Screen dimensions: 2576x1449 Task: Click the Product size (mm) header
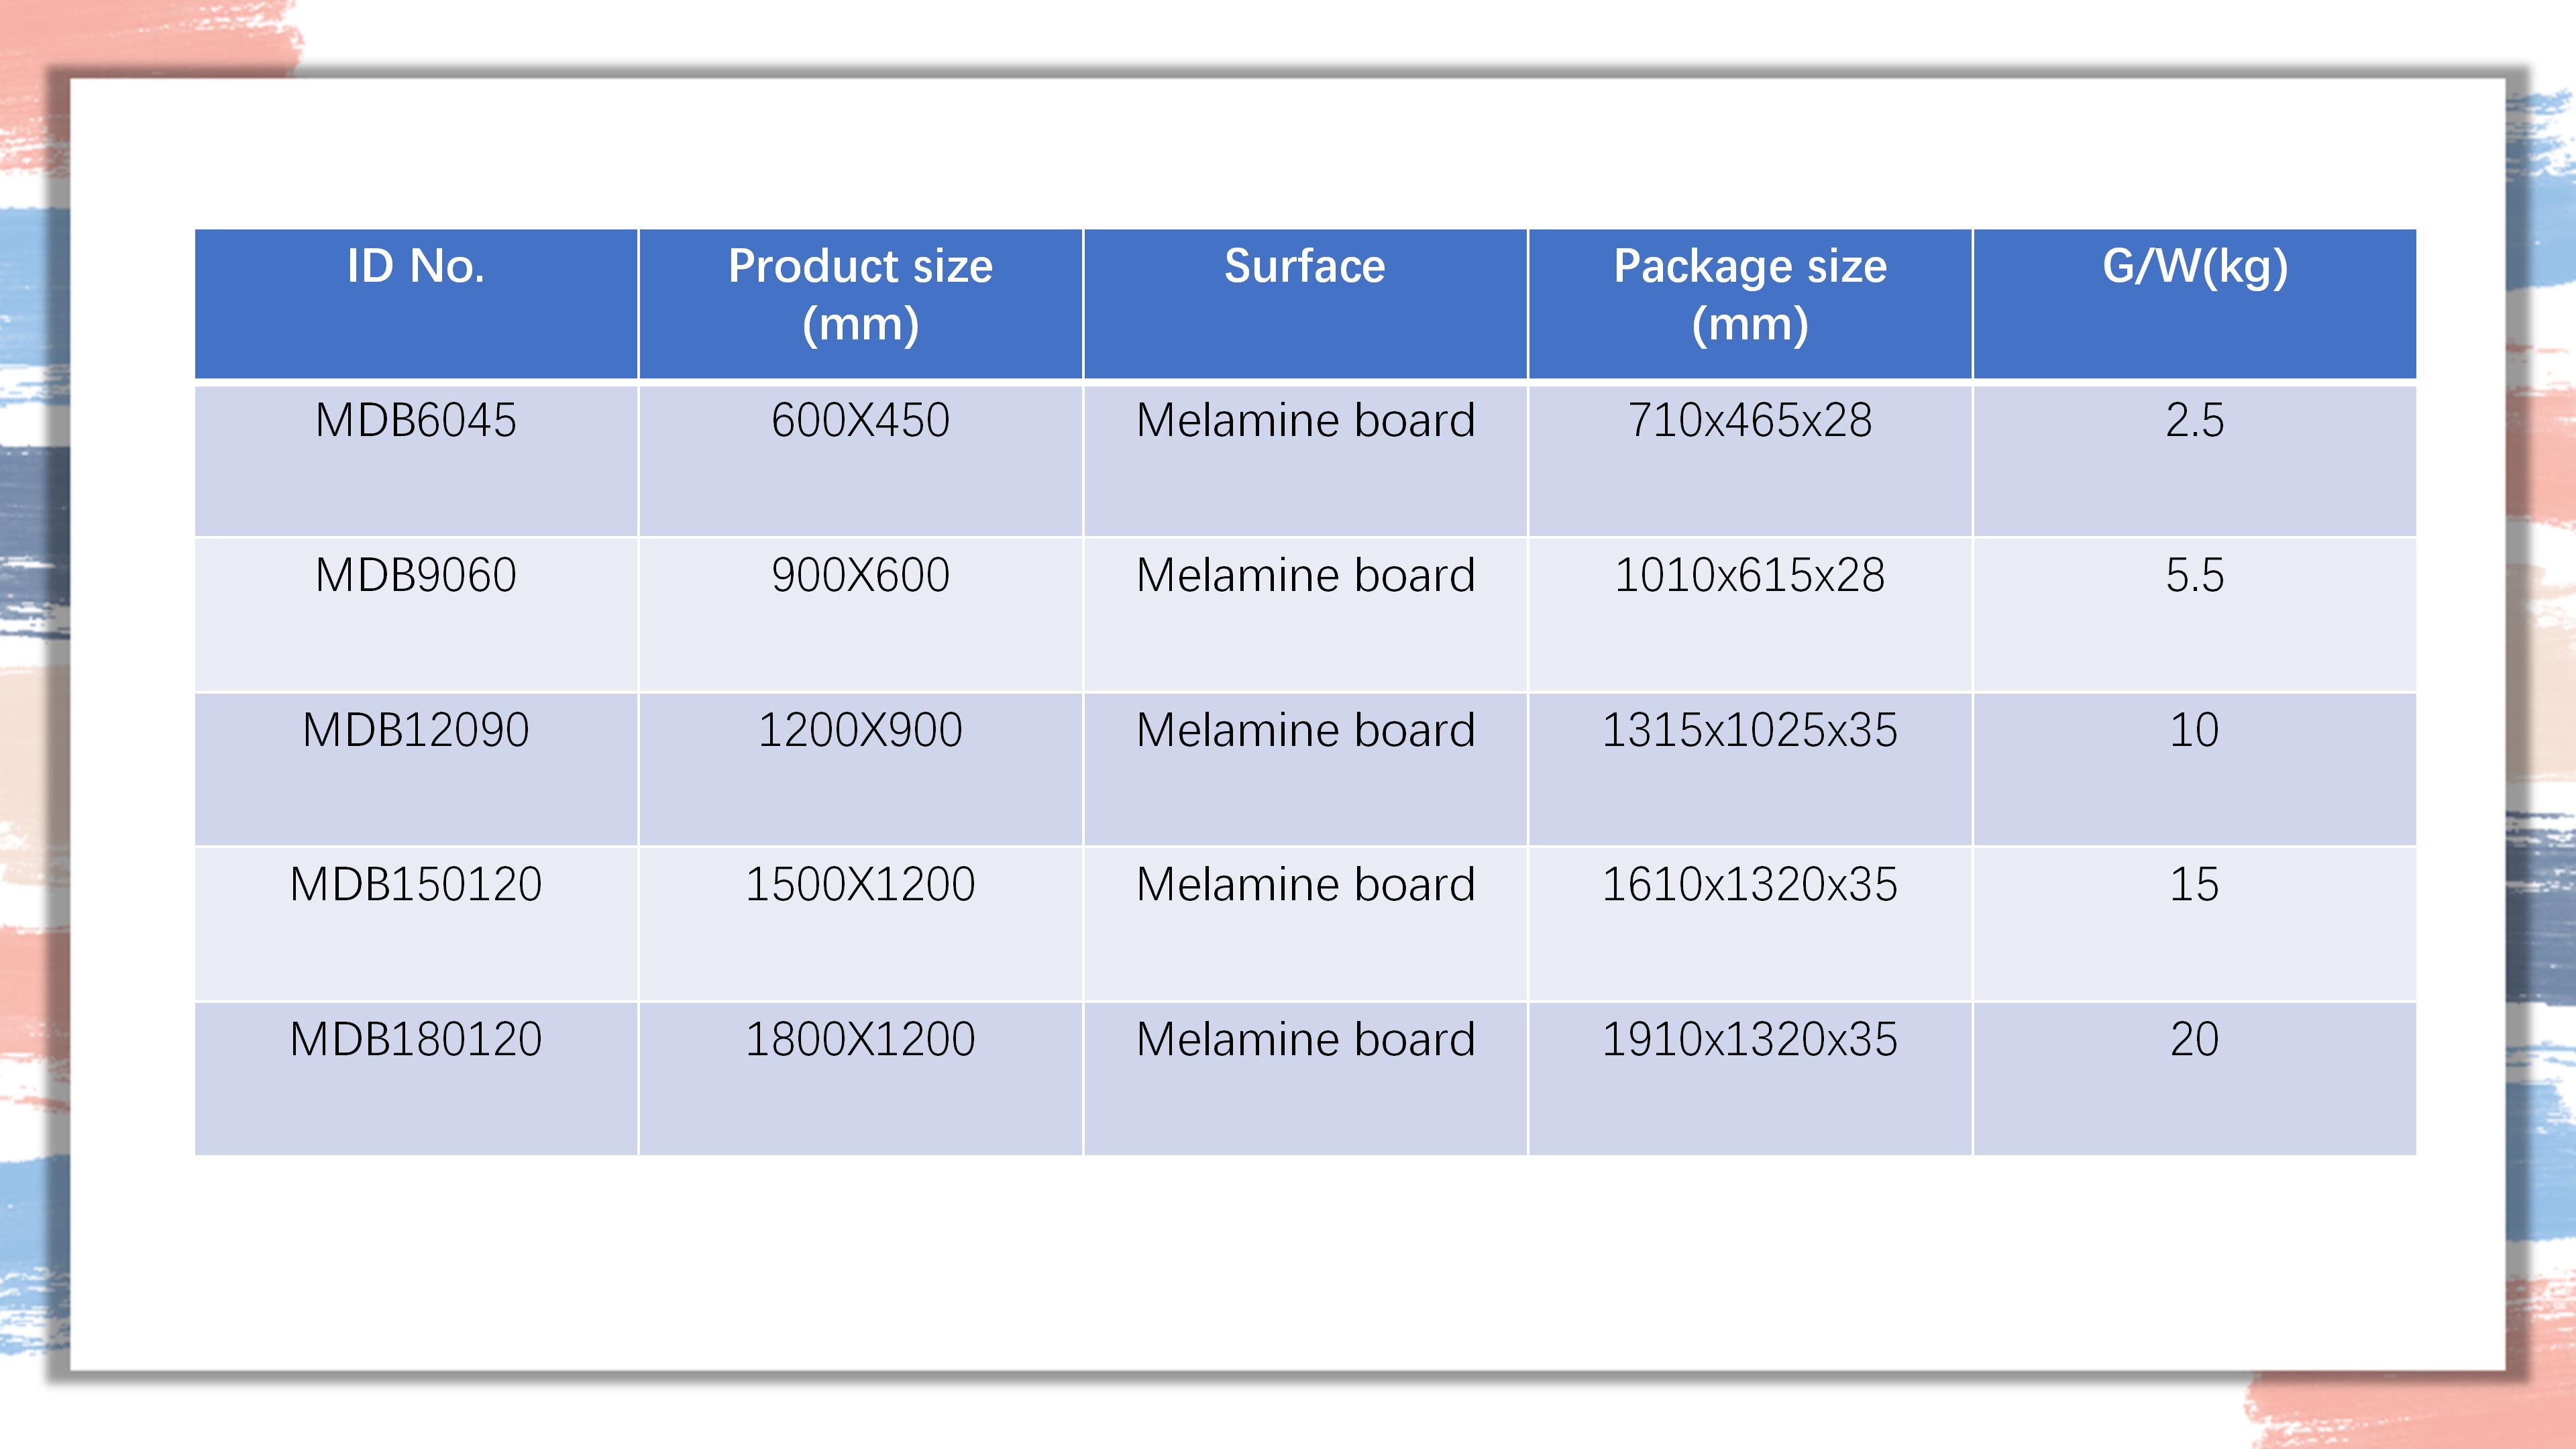861,304
